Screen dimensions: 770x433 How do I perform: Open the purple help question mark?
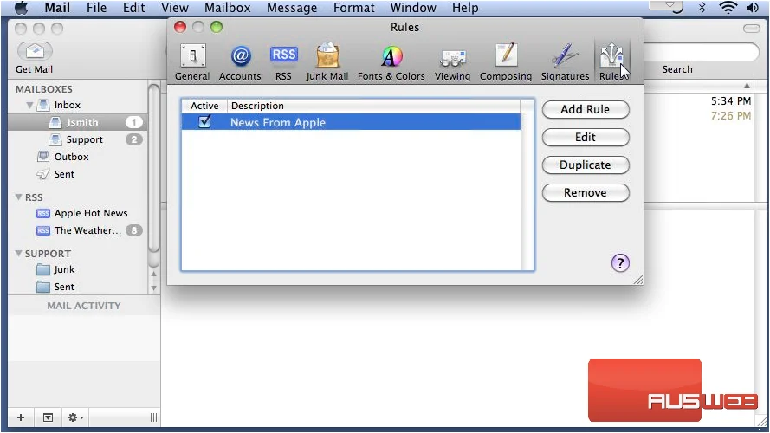pyautogui.click(x=620, y=263)
